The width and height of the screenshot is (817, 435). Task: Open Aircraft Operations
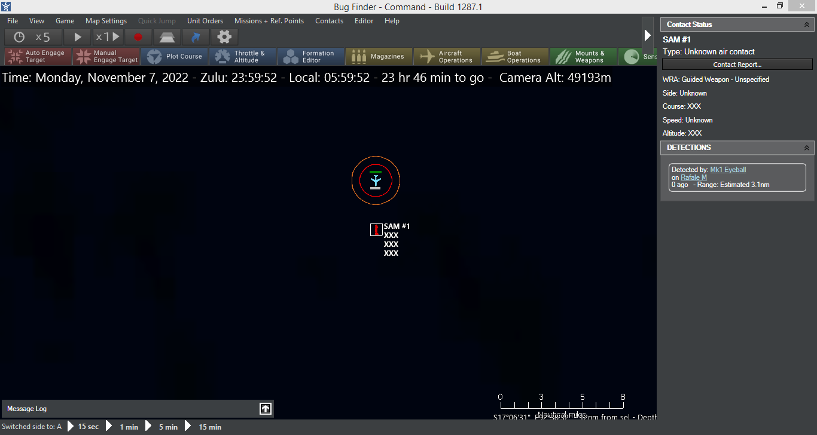[x=447, y=56]
